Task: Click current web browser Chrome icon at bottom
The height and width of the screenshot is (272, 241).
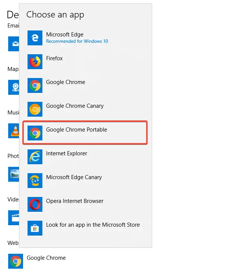Action: [x=16, y=261]
